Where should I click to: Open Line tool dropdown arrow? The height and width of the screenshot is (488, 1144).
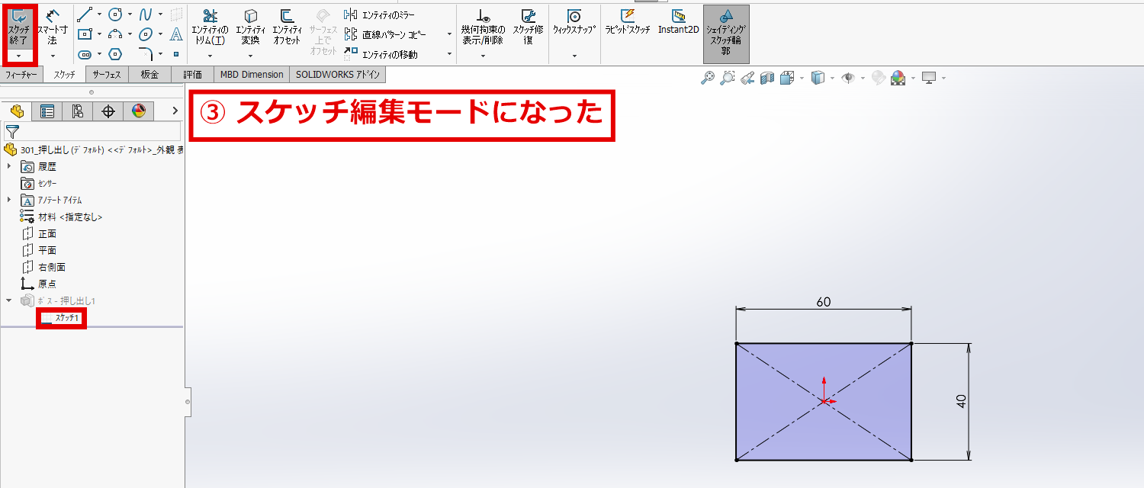click(x=99, y=14)
